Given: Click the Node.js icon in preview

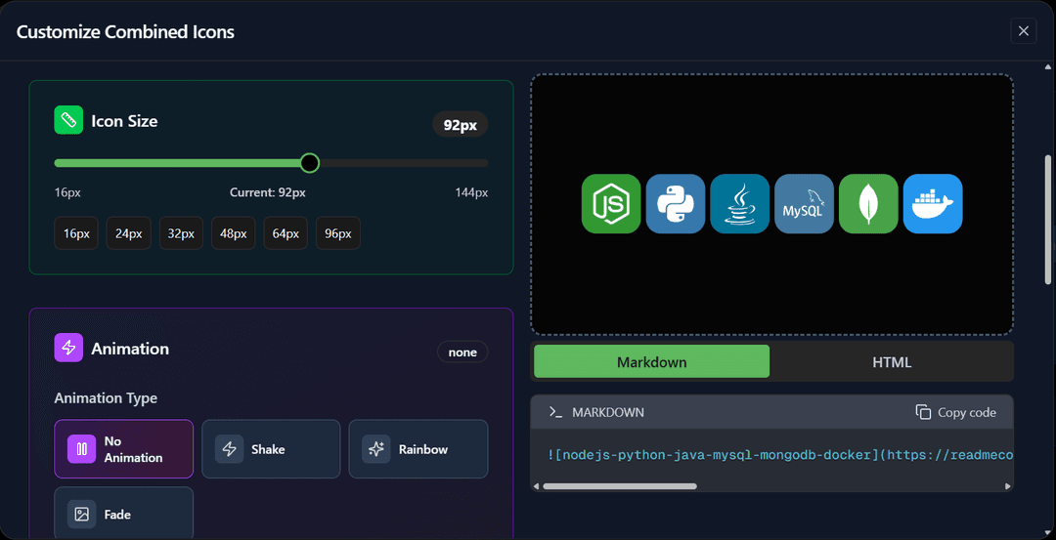Looking at the screenshot, I should pyautogui.click(x=611, y=204).
